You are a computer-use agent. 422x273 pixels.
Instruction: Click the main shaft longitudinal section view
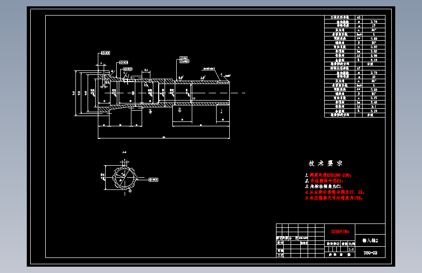click(164, 93)
